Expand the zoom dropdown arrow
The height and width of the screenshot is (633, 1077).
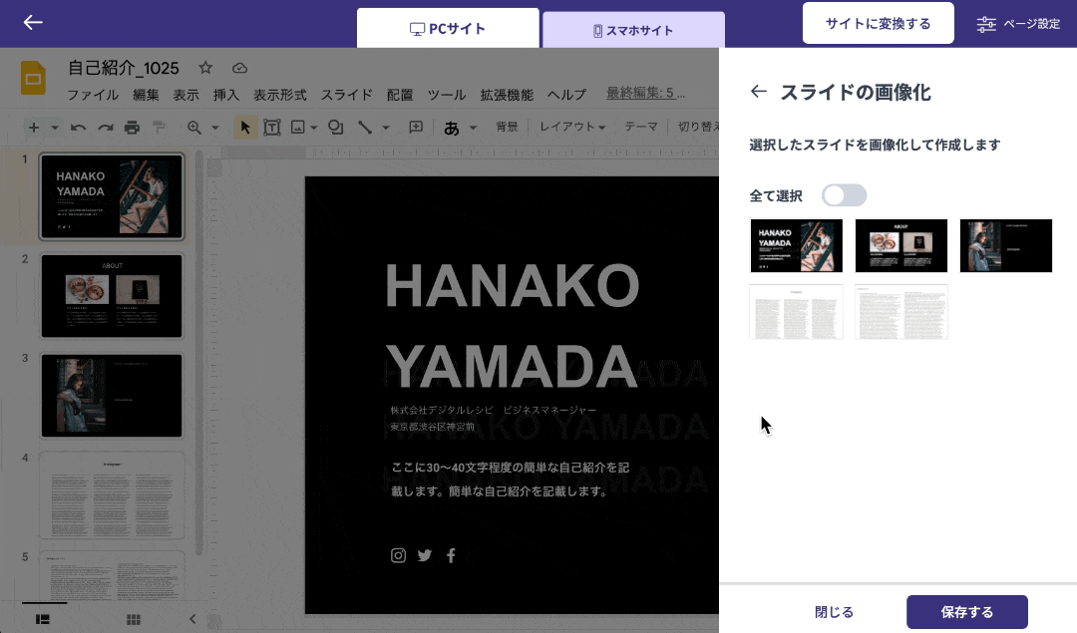213,128
